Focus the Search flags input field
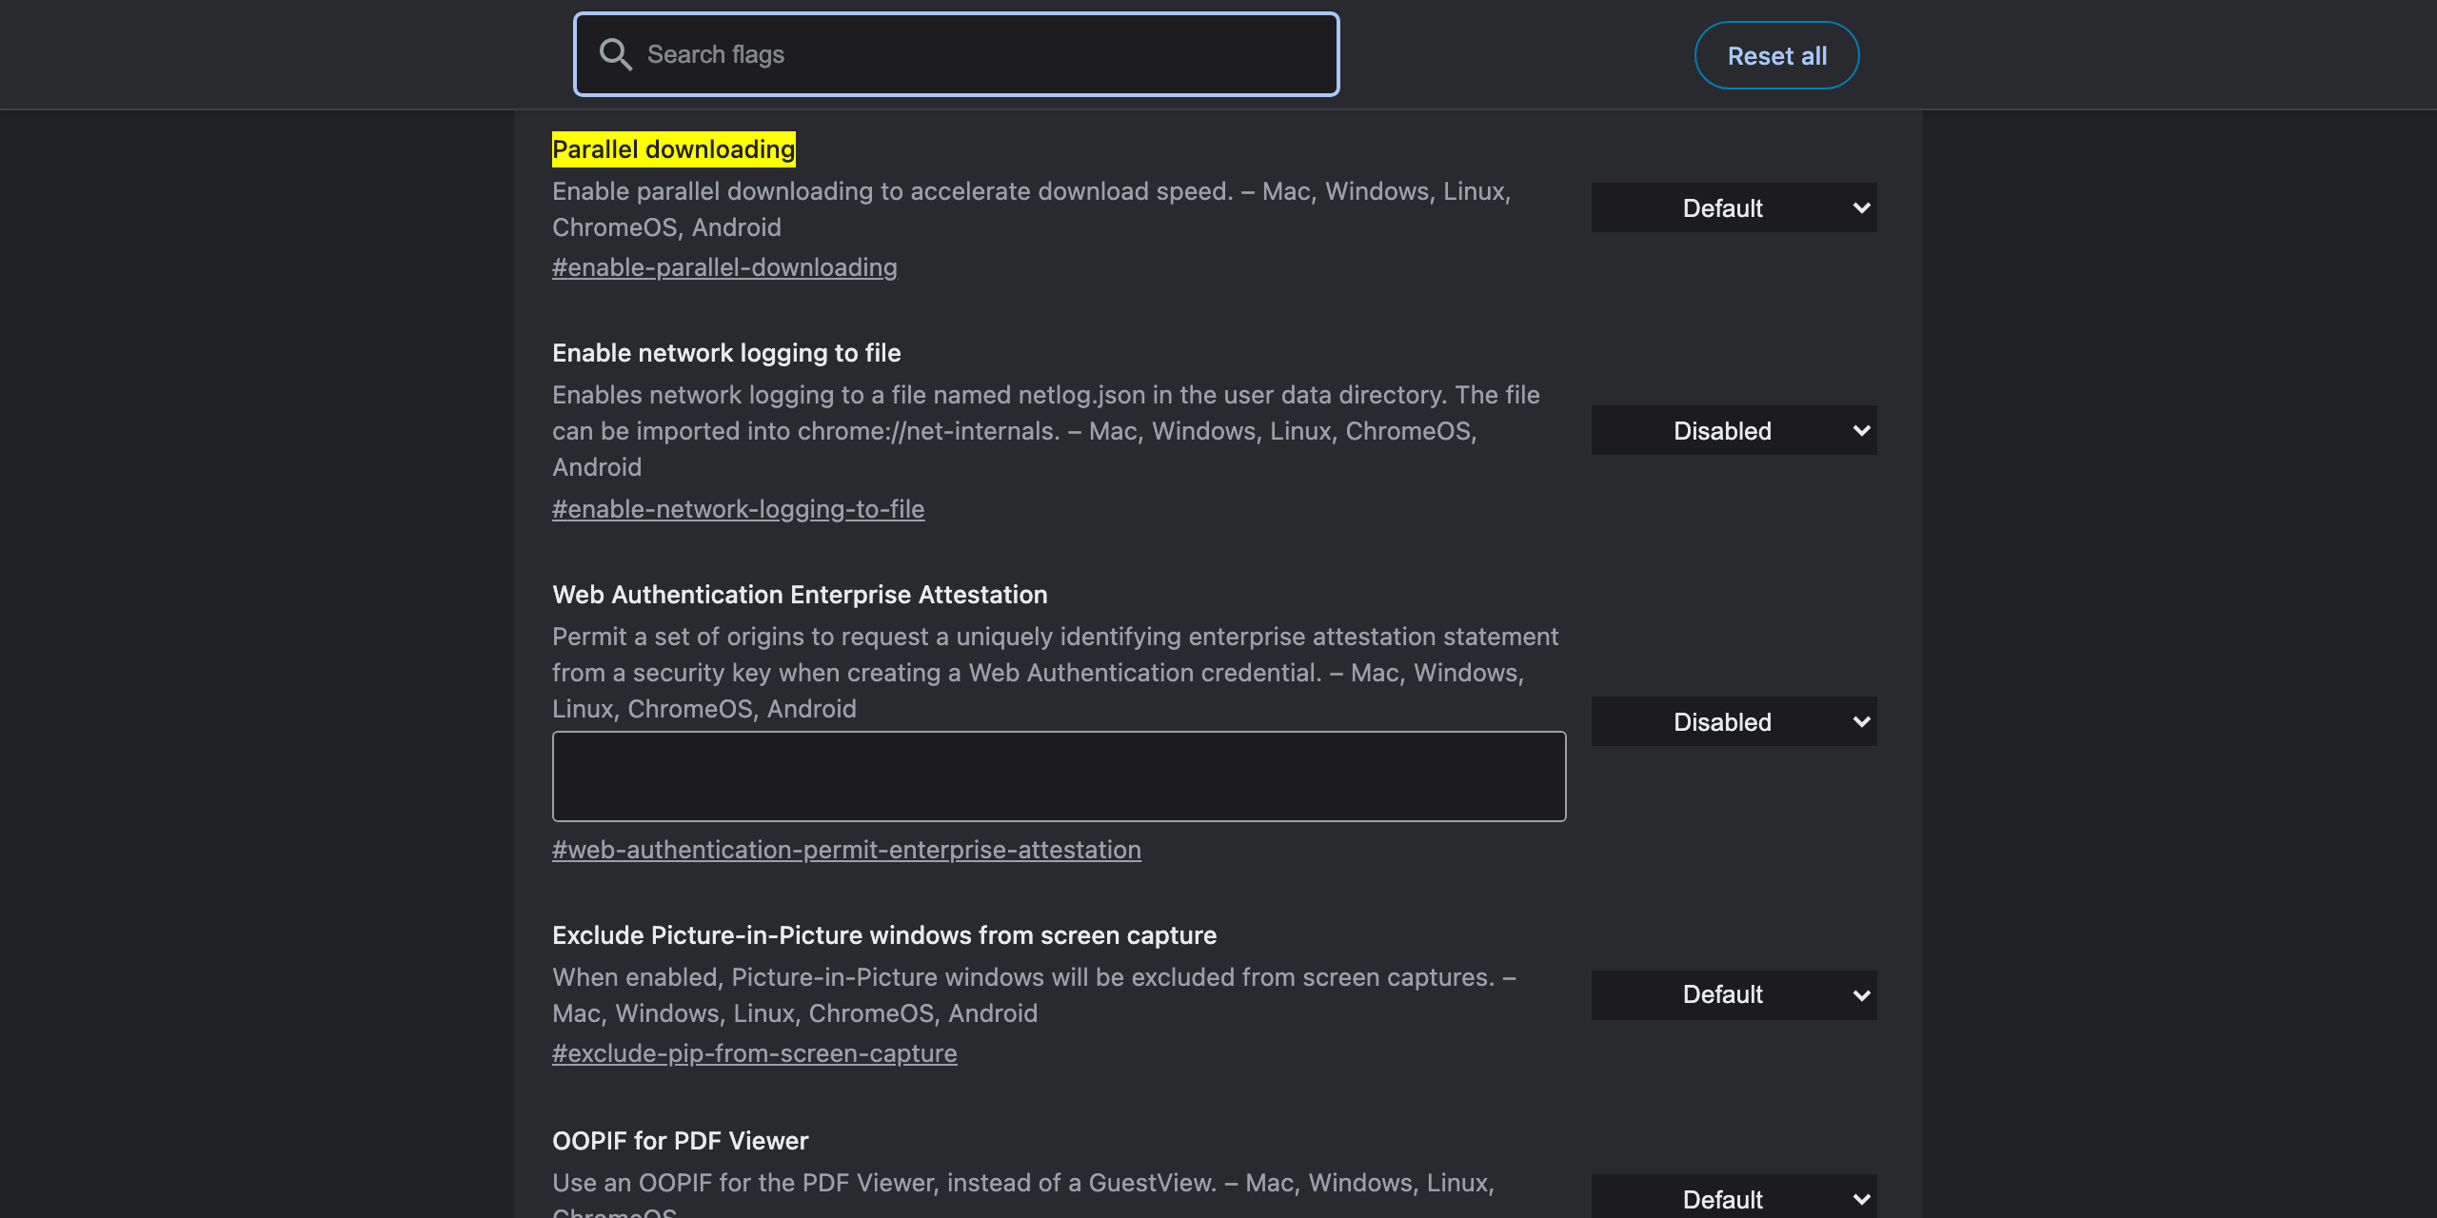2437x1218 pixels. pyautogui.click(x=956, y=54)
